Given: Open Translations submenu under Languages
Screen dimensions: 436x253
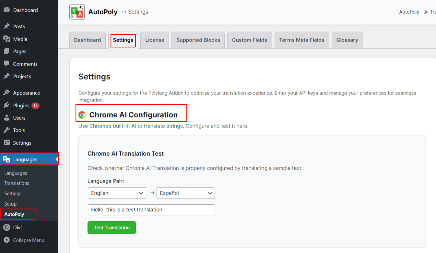Looking at the screenshot, I should [17, 183].
